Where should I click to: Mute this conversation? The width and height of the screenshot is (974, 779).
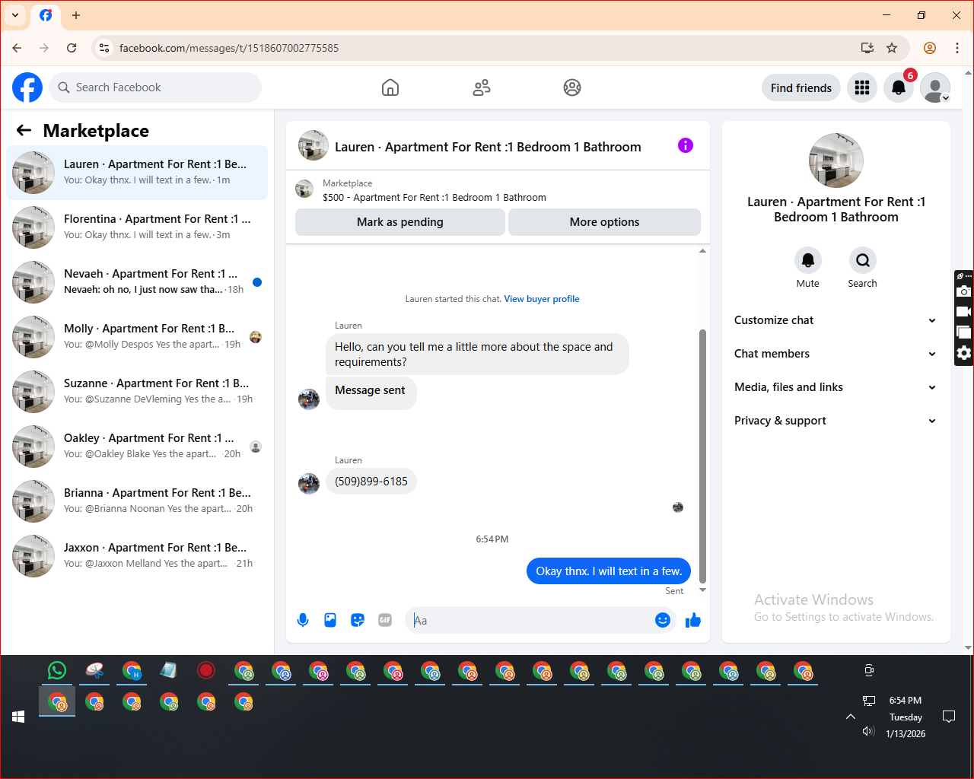coord(808,260)
